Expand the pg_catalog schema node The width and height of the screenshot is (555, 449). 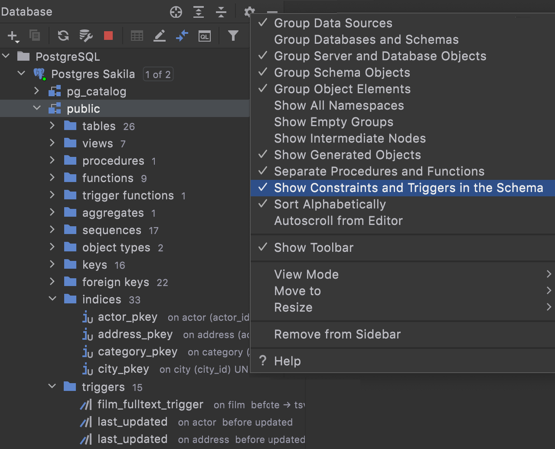(x=37, y=91)
